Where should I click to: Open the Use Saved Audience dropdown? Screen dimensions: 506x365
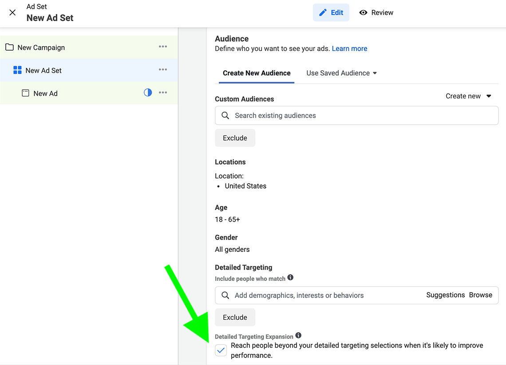coord(341,73)
